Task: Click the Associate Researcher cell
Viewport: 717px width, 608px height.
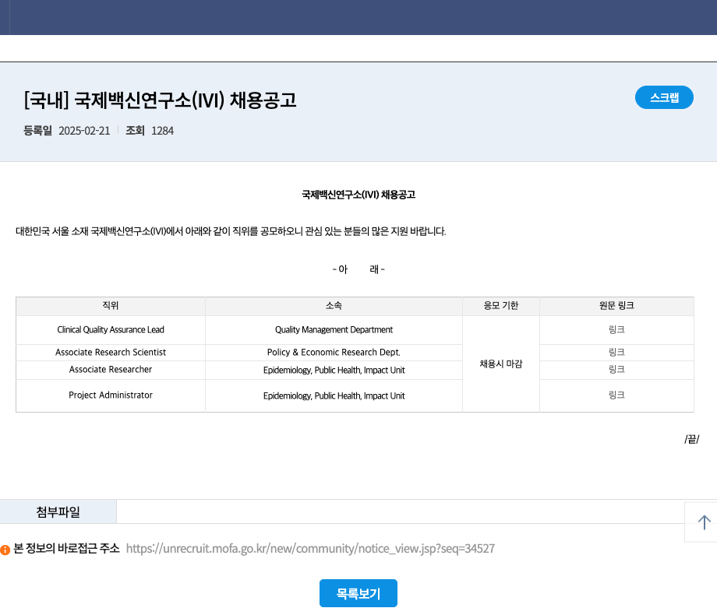Action: 111,370
